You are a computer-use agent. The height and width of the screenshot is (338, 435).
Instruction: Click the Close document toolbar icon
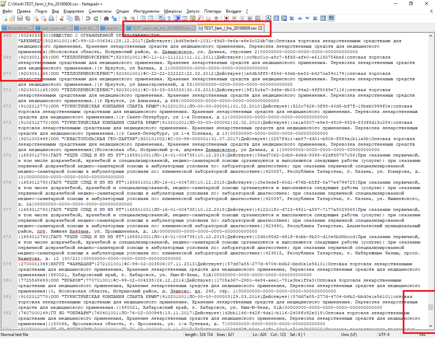(36, 18)
